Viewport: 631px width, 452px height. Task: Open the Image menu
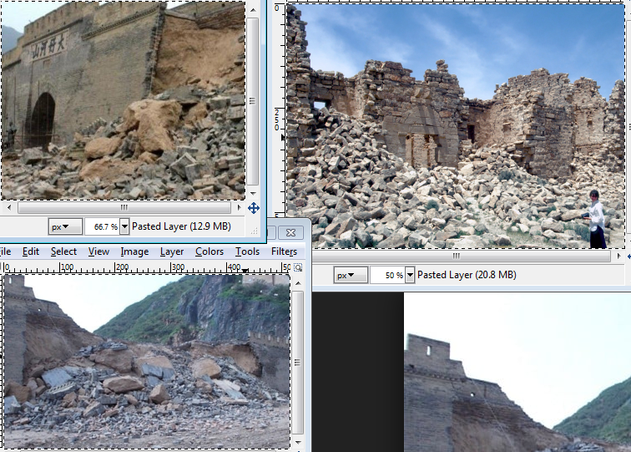134,251
